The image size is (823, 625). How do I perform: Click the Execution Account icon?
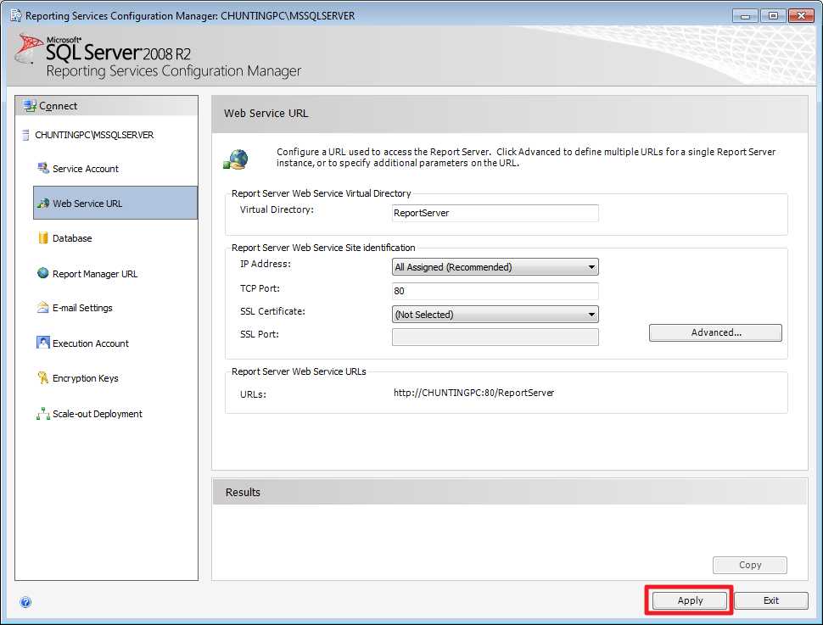43,343
